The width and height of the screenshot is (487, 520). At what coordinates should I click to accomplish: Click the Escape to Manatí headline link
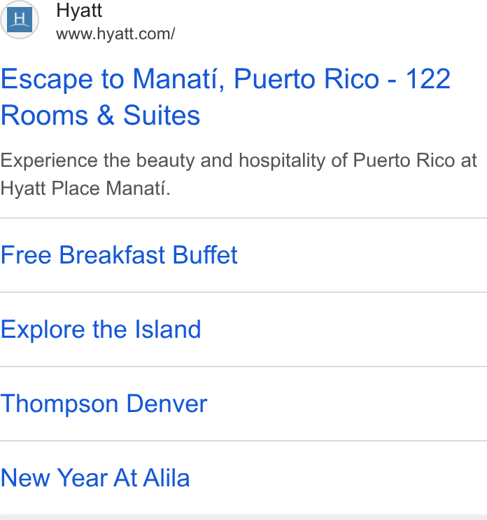coord(225,97)
